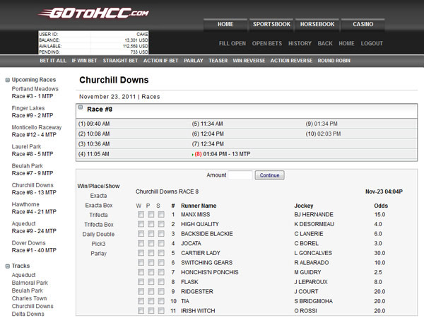Select Trifecta Box bet type

click(x=99, y=225)
